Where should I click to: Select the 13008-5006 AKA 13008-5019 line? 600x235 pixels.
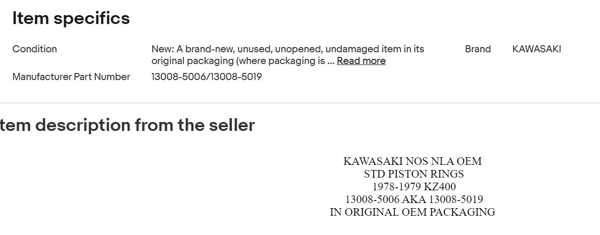point(414,199)
